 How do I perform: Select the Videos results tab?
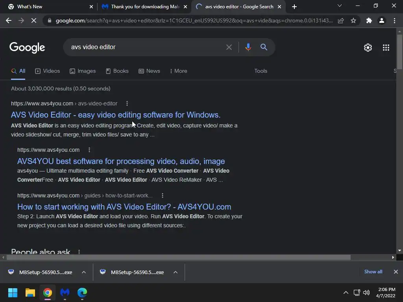[x=48, y=71]
